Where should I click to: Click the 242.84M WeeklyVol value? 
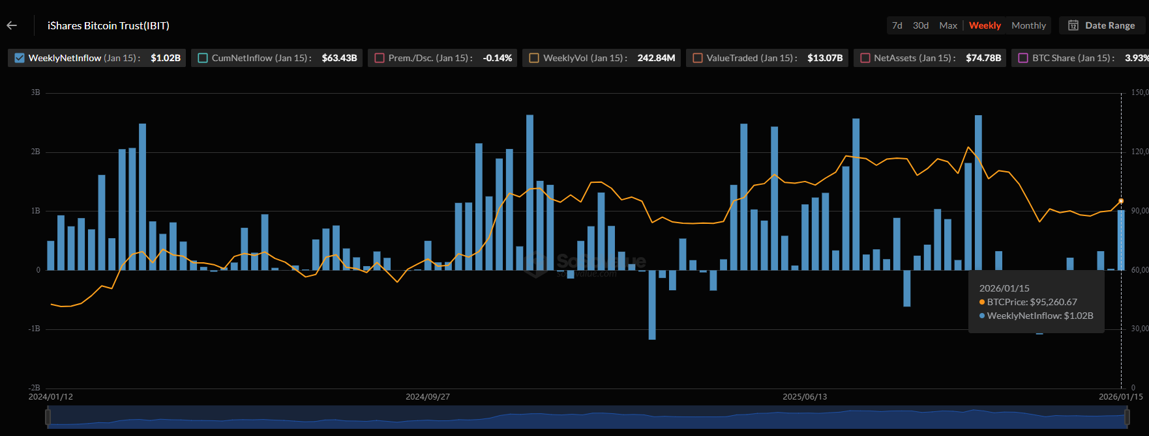click(x=656, y=58)
